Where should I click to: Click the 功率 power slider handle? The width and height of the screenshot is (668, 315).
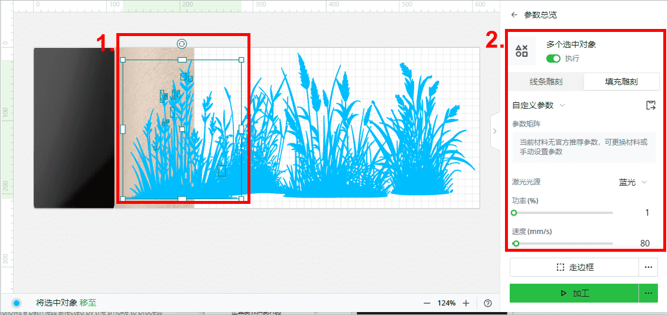point(514,213)
